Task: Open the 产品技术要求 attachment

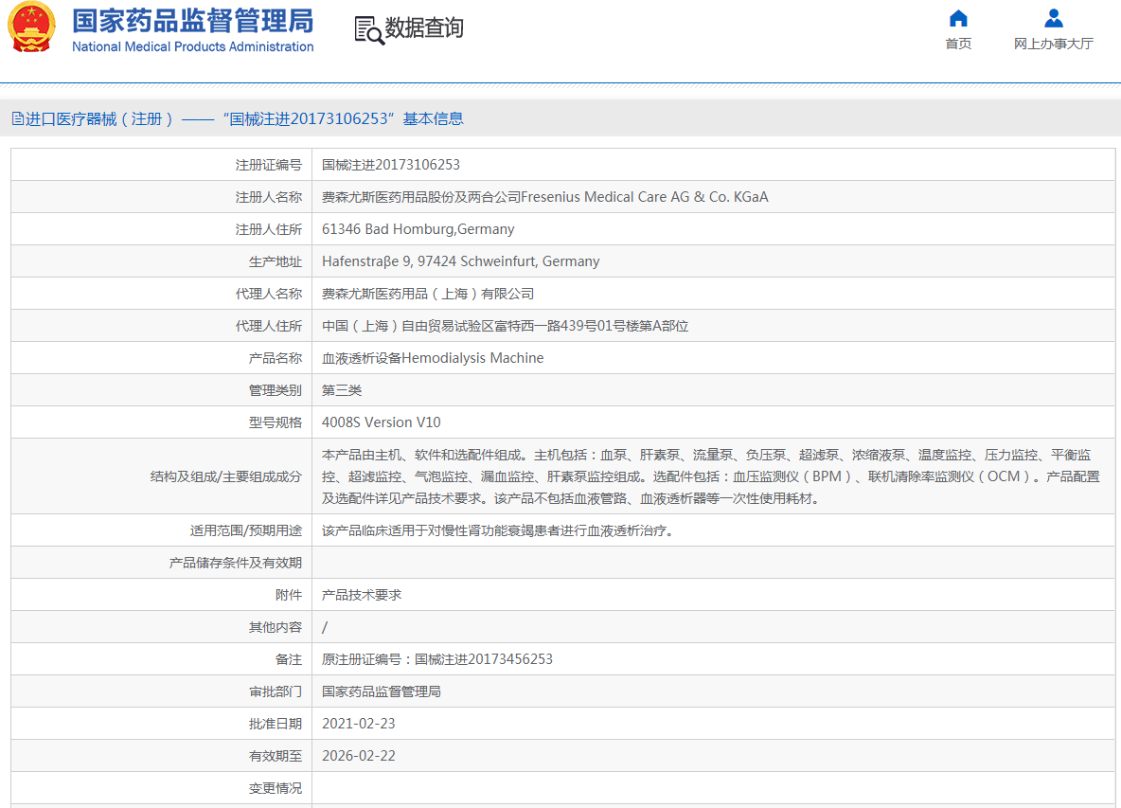Action: pyautogui.click(x=362, y=595)
